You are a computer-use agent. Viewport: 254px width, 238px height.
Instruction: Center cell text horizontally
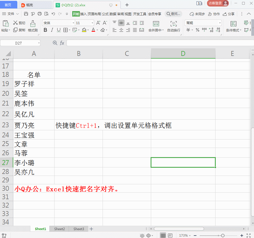point(121,30)
